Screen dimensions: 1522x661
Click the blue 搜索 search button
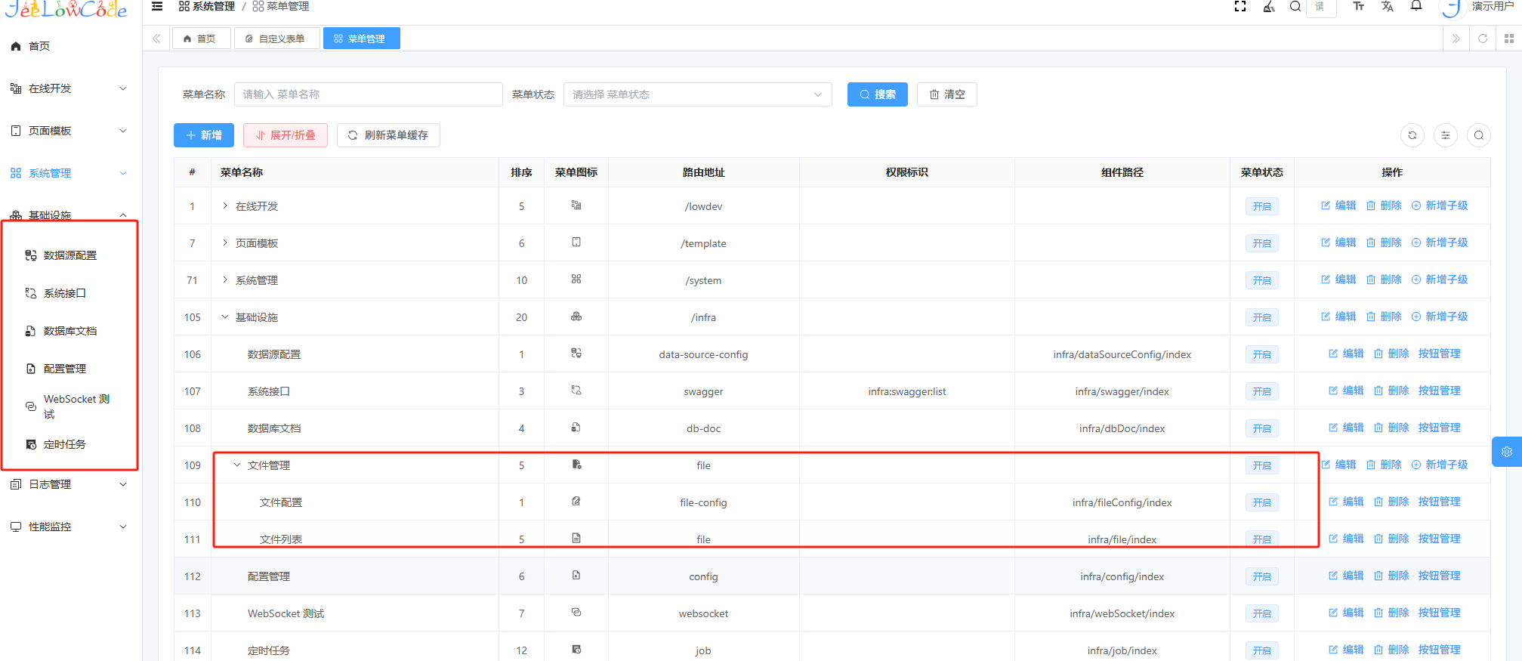877,94
